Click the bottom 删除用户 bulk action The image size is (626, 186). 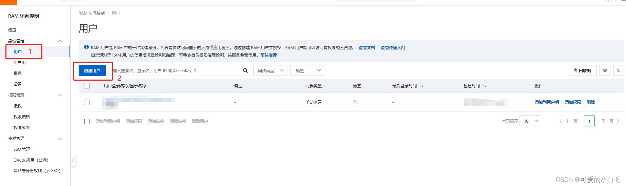click(x=200, y=121)
